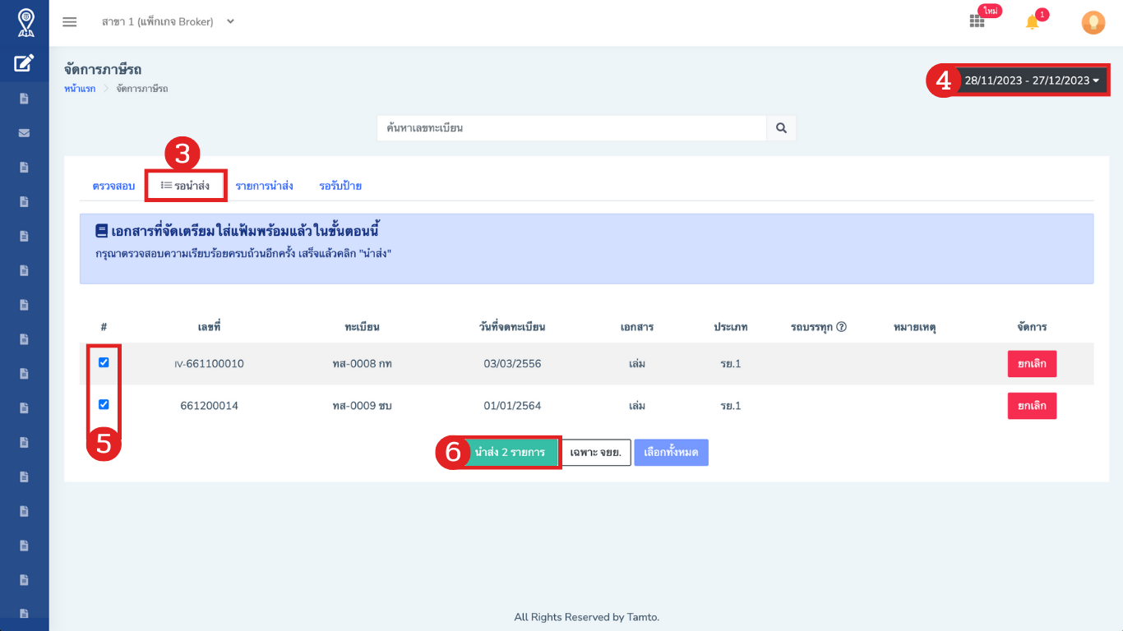Open the user avatar menu

point(1093,22)
